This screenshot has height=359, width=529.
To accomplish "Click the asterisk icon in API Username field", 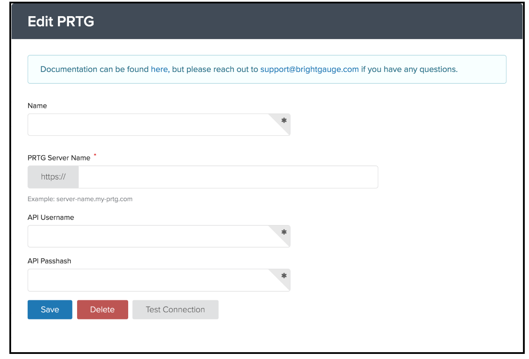I will pyautogui.click(x=284, y=232).
